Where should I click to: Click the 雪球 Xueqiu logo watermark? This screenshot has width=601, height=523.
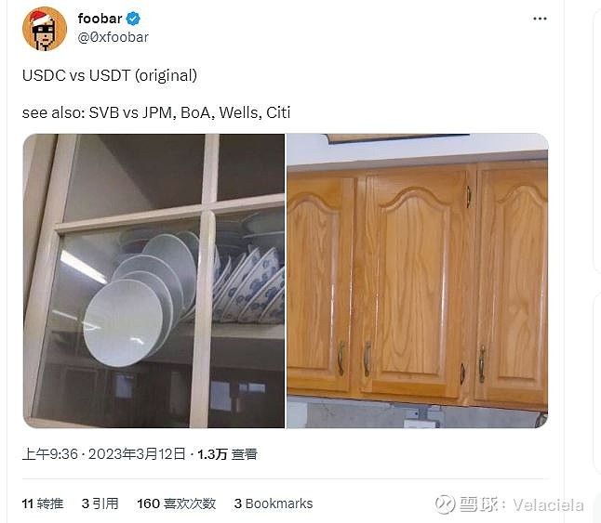coord(466,504)
